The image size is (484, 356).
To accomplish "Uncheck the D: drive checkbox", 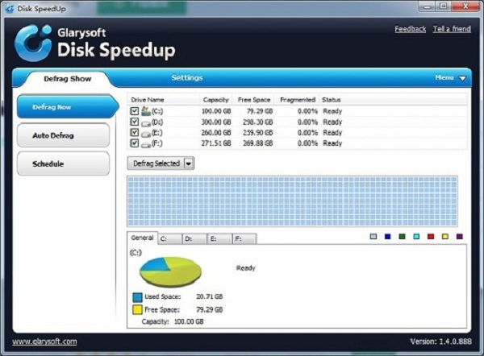I will 134,122.
